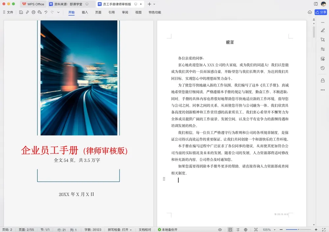The height and width of the screenshot is (232, 329).
Task: Click the zoom out minus button
Action: [x=281, y=230]
